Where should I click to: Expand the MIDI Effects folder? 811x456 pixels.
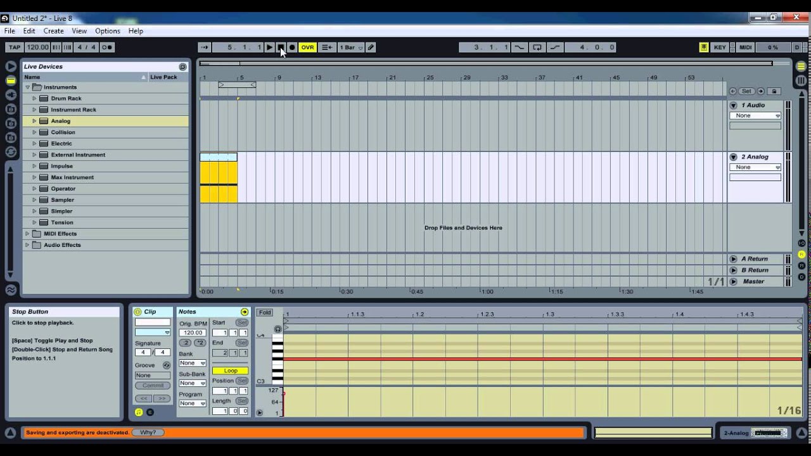click(27, 234)
